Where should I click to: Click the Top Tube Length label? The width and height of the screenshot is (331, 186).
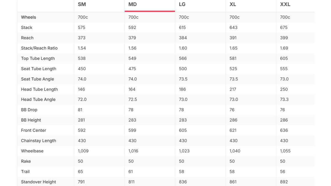(x=38, y=58)
